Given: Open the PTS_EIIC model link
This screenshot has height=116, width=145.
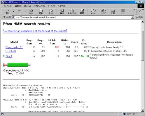Looking at the screenshot, I should [x=11, y=51].
